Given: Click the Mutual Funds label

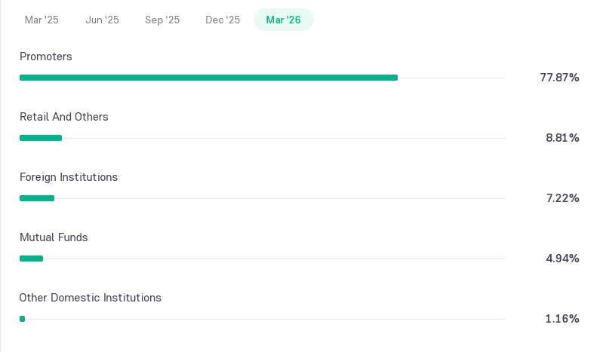Looking at the screenshot, I should pos(54,237).
